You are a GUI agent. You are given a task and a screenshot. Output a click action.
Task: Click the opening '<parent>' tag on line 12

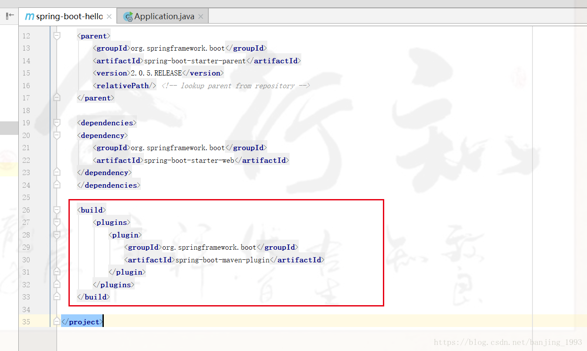[x=94, y=36]
